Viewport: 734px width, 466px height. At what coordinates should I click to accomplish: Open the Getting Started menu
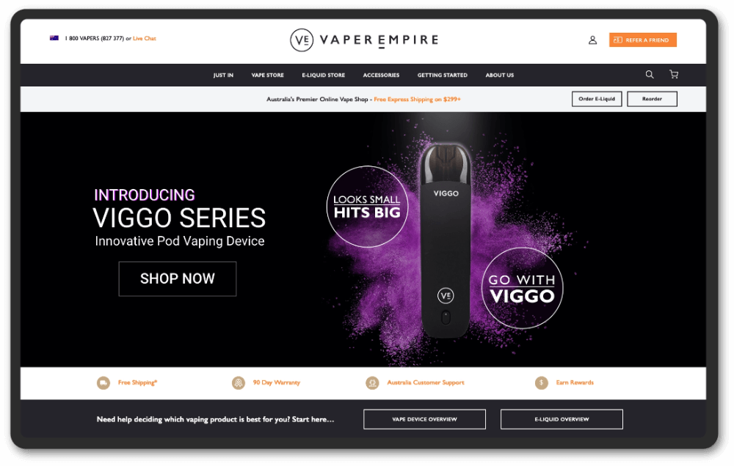tap(443, 75)
